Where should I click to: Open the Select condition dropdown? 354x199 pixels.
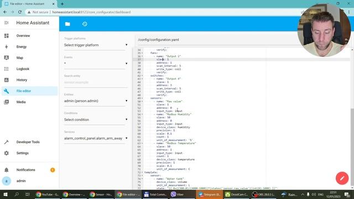click(x=96, y=119)
